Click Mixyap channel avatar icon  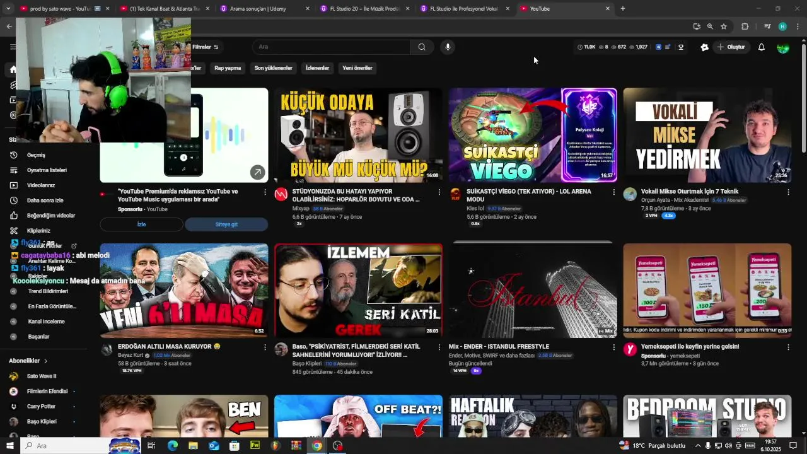coord(281,194)
